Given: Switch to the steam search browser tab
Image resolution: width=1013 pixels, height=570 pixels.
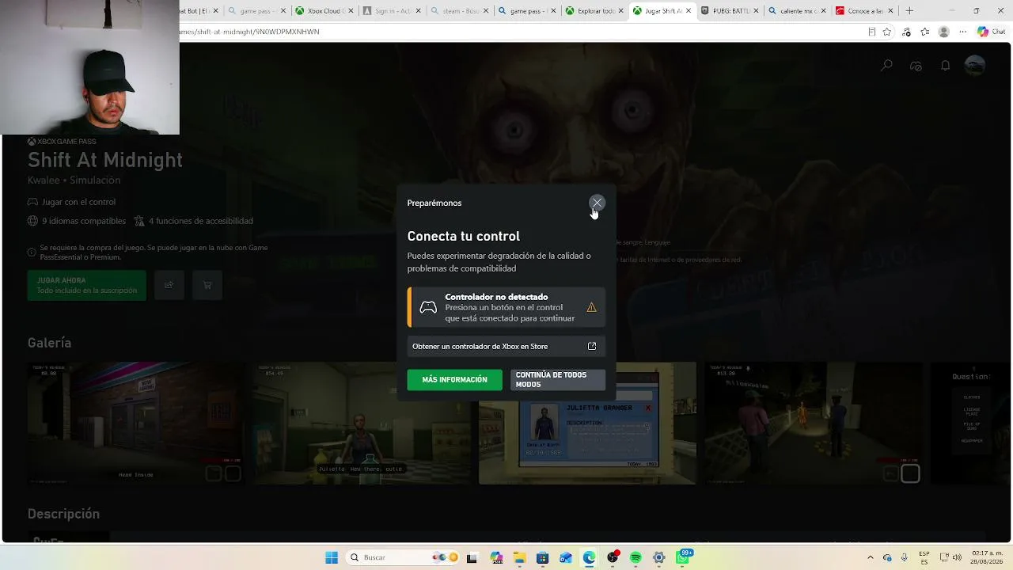Looking at the screenshot, I should point(459,11).
